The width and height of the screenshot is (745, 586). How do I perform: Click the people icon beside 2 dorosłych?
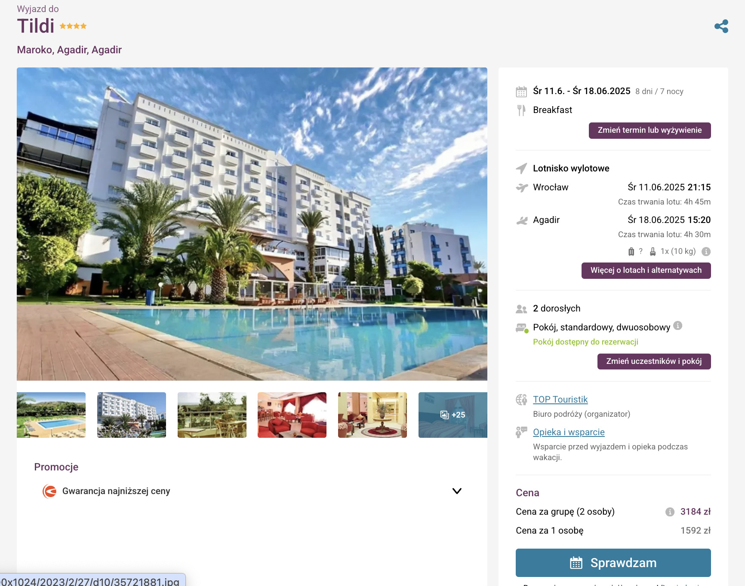(x=521, y=309)
